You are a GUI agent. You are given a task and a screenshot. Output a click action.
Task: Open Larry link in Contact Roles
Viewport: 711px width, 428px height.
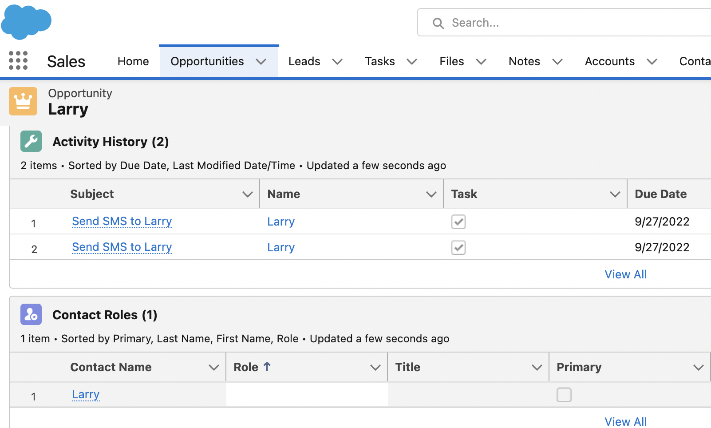(86, 394)
